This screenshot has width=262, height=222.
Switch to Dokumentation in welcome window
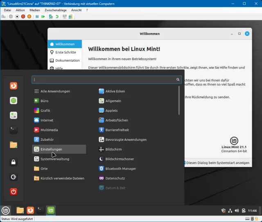pyautogui.click(x=65, y=60)
